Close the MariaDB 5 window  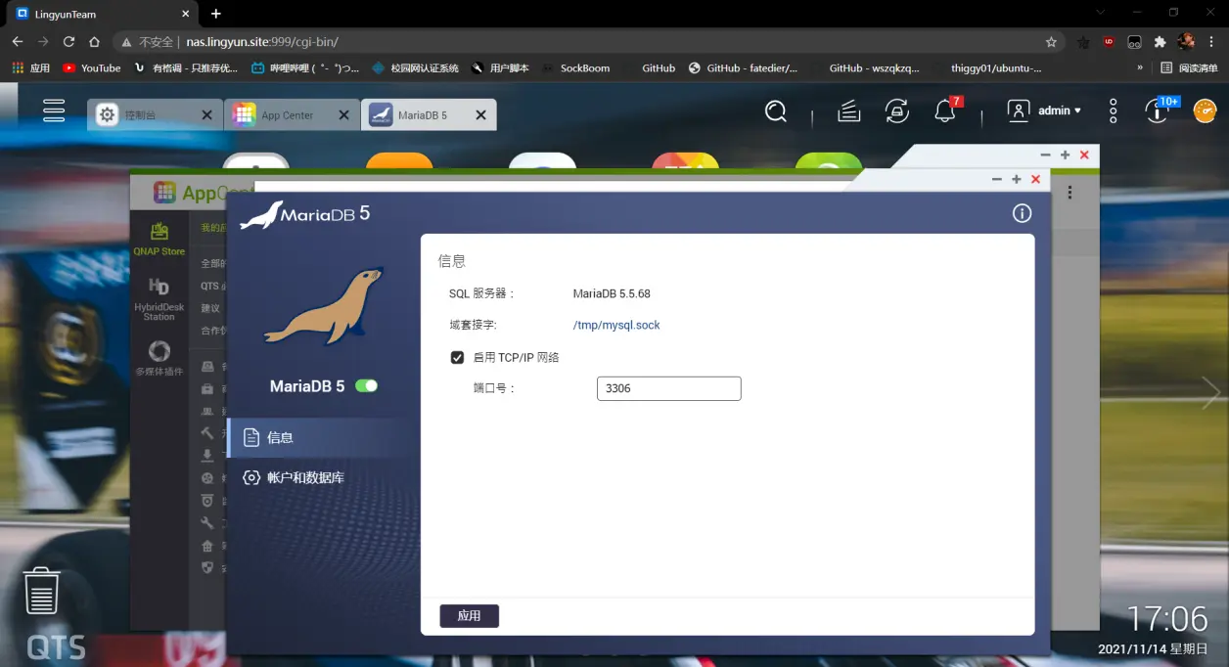1035,180
